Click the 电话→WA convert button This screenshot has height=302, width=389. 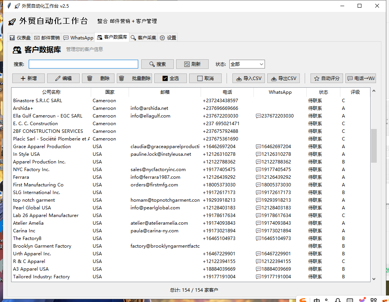[361, 78]
